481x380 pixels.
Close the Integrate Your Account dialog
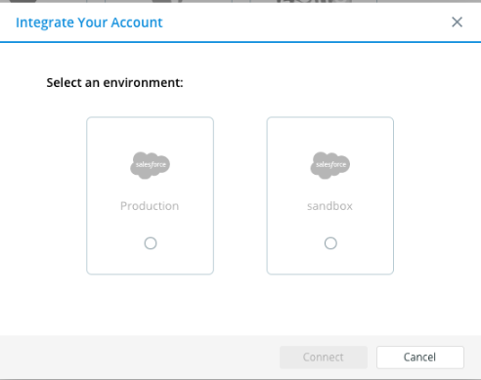pyautogui.click(x=457, y=22)
